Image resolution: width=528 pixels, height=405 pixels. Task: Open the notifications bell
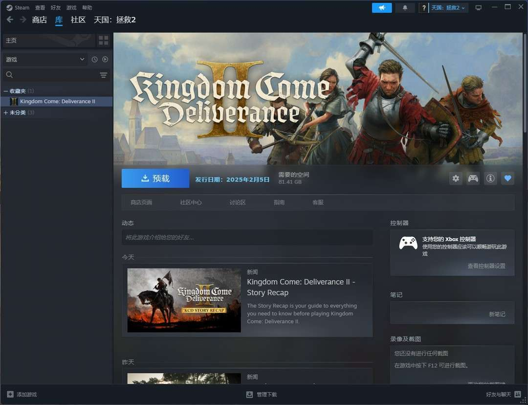[x=405, y=8]
